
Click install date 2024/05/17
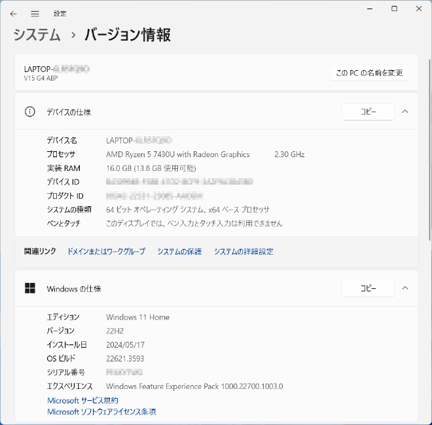[126, 345]
